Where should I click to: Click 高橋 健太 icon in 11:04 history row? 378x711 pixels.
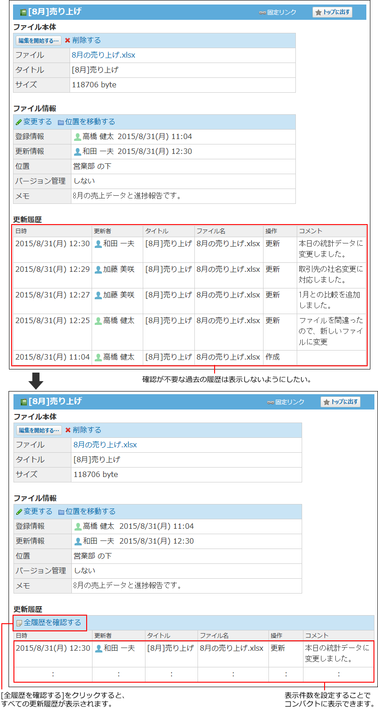pos(98,357)
